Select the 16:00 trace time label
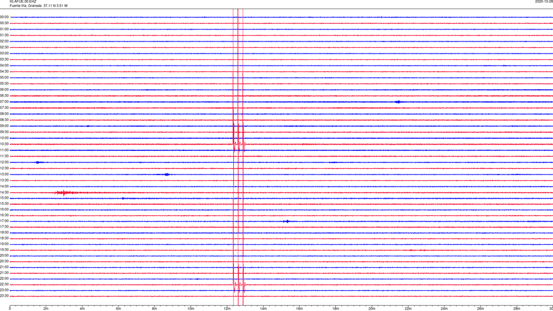Viewport: 553px width, 311px height. pos(4,210)
